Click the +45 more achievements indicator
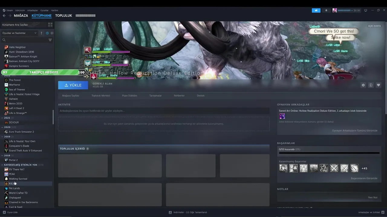Screen dimensions: 387x217 click(365, 168)
